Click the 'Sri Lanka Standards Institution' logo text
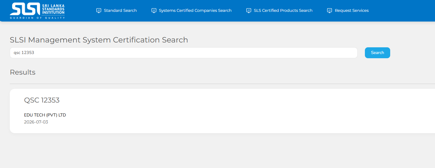Screen dimensions: 435x168 coord(53,9)
